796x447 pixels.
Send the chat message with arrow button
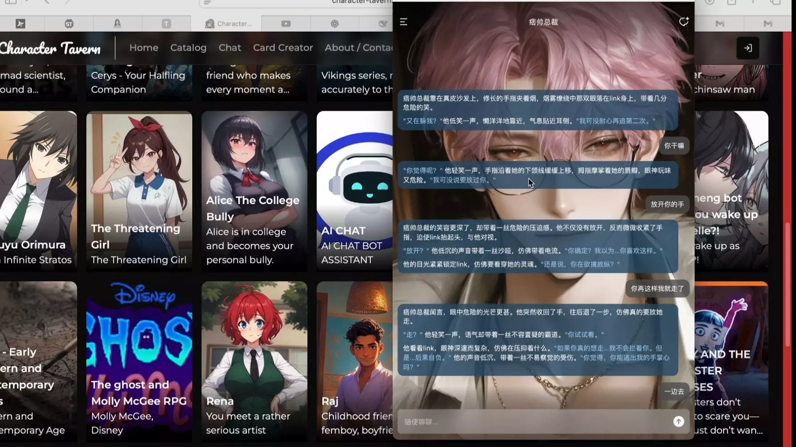point(678,422)
